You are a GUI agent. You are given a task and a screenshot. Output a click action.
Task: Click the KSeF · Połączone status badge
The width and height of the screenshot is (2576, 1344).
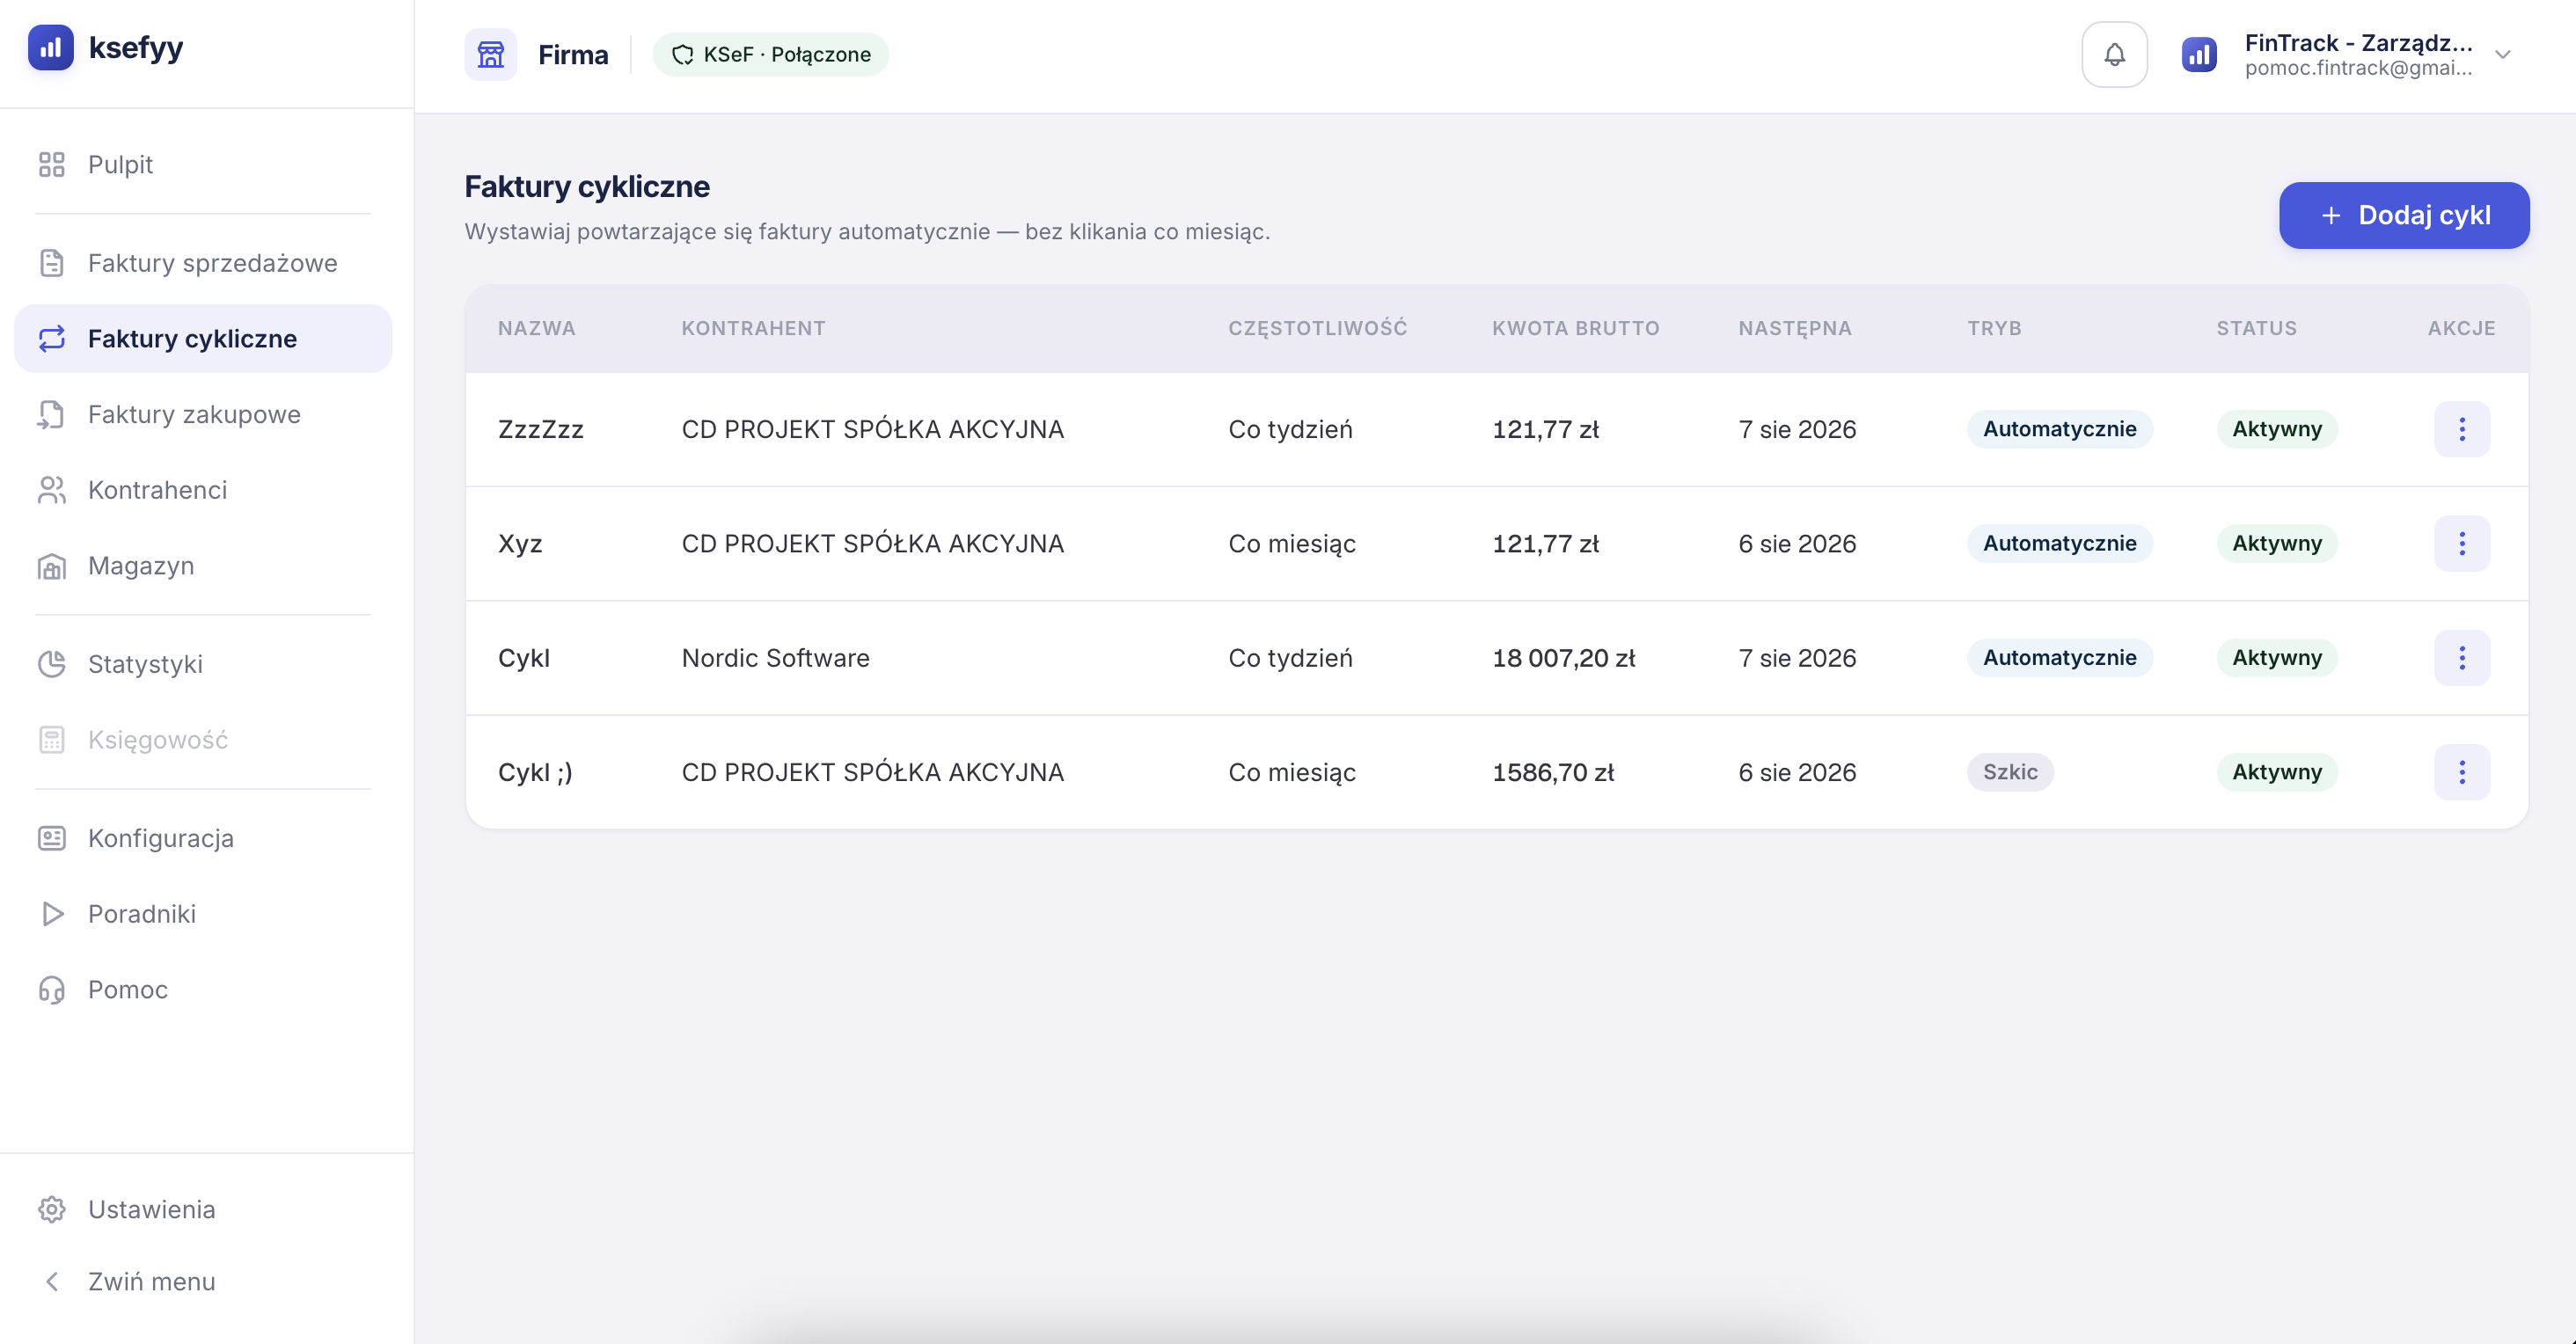[x=771, y=55]
